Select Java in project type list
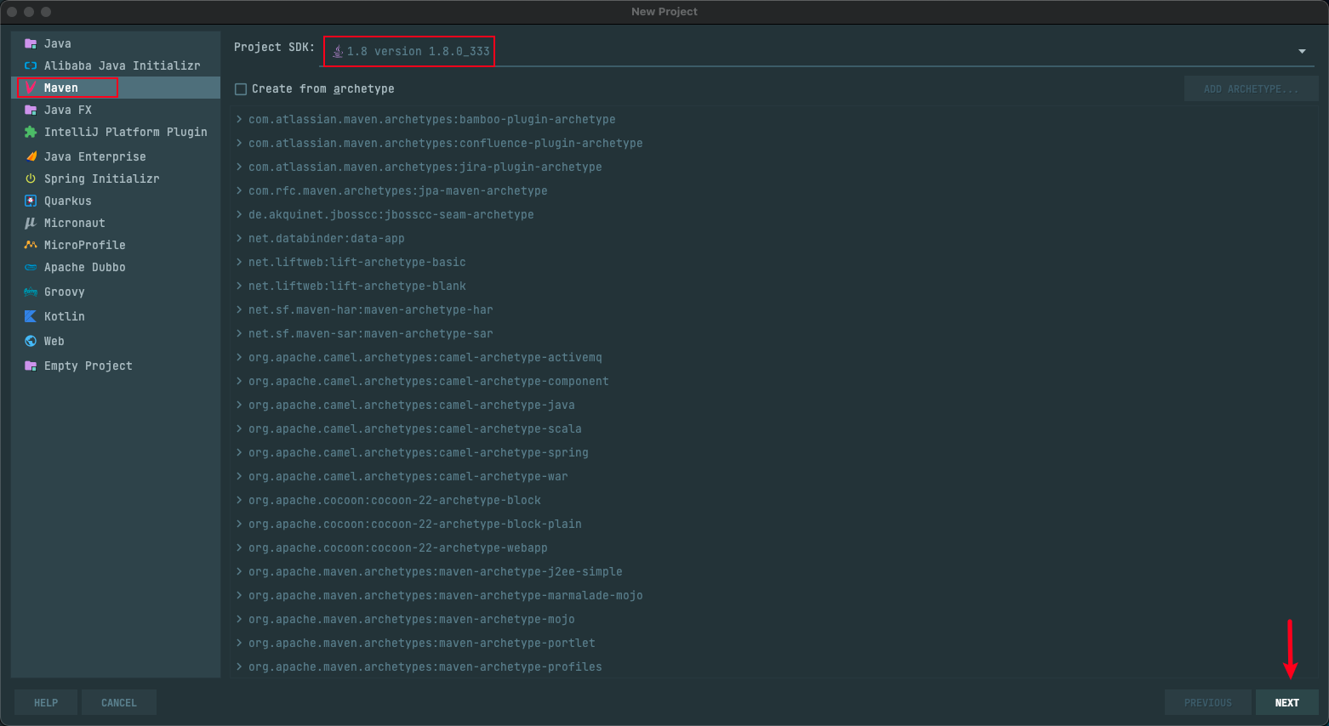The height and width of the screenshot is (726, 1329). [x=116, y=43]
